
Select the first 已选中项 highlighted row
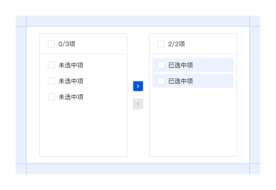click(193, 65)
